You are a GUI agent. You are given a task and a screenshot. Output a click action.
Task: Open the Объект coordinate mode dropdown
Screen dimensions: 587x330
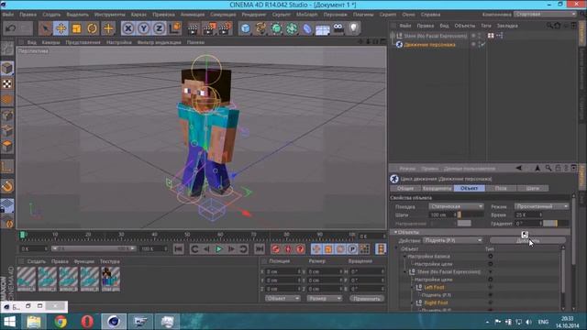pyautogui.click(x=282, y=298)
